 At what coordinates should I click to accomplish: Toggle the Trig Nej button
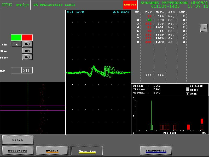click(x=27, y=44)
